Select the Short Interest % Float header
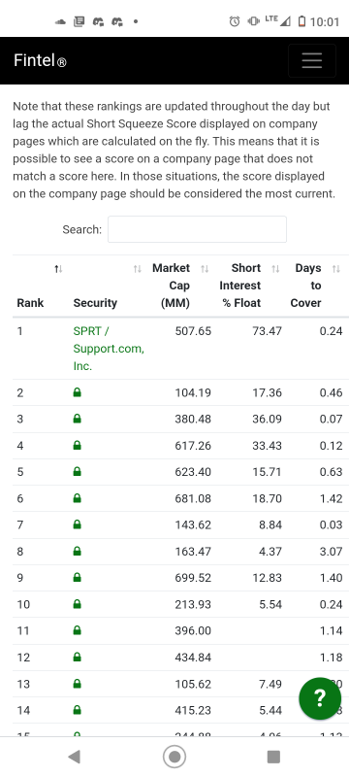The height and width of the screenshot is (777, 349). click(x=240, y=286)
